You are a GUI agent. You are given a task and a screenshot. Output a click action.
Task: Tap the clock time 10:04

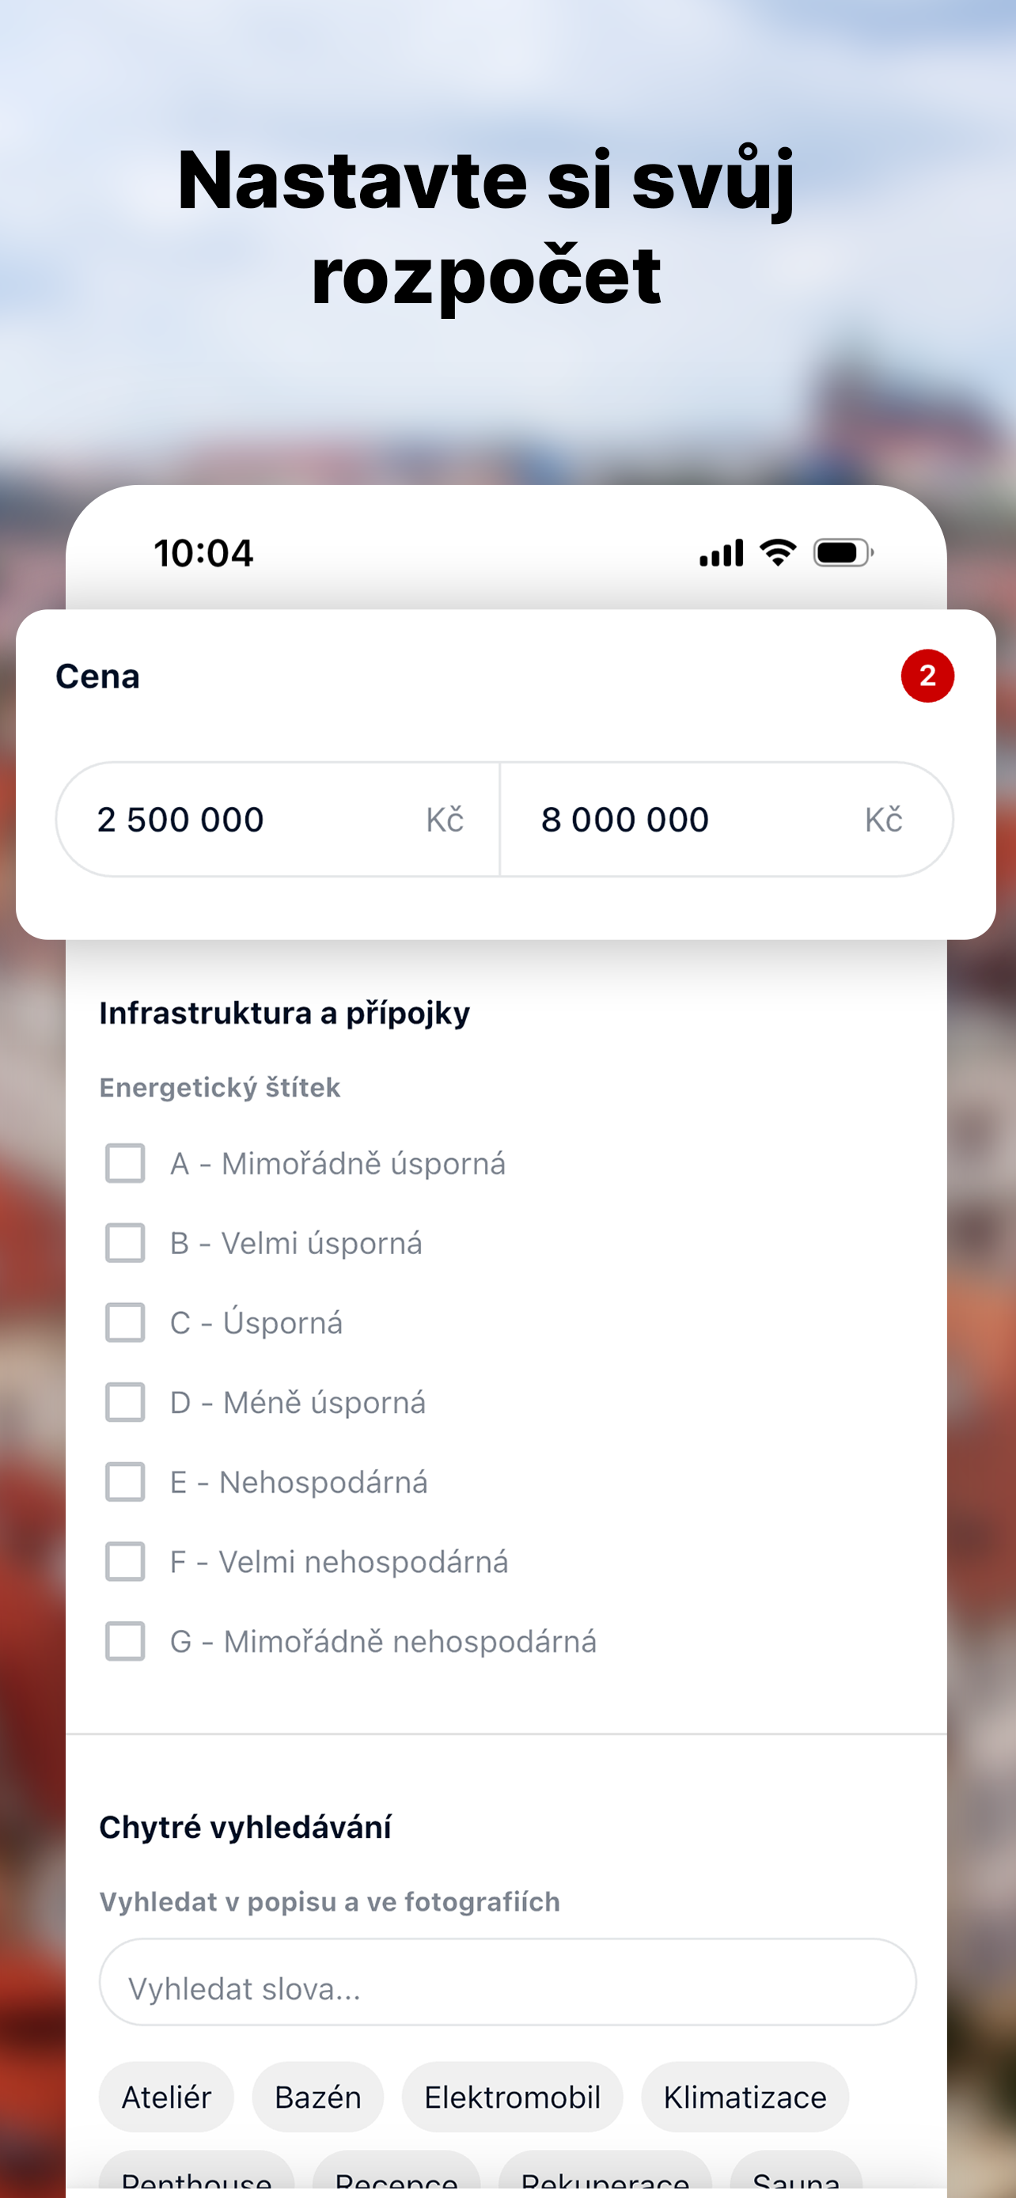pos(203,553)
